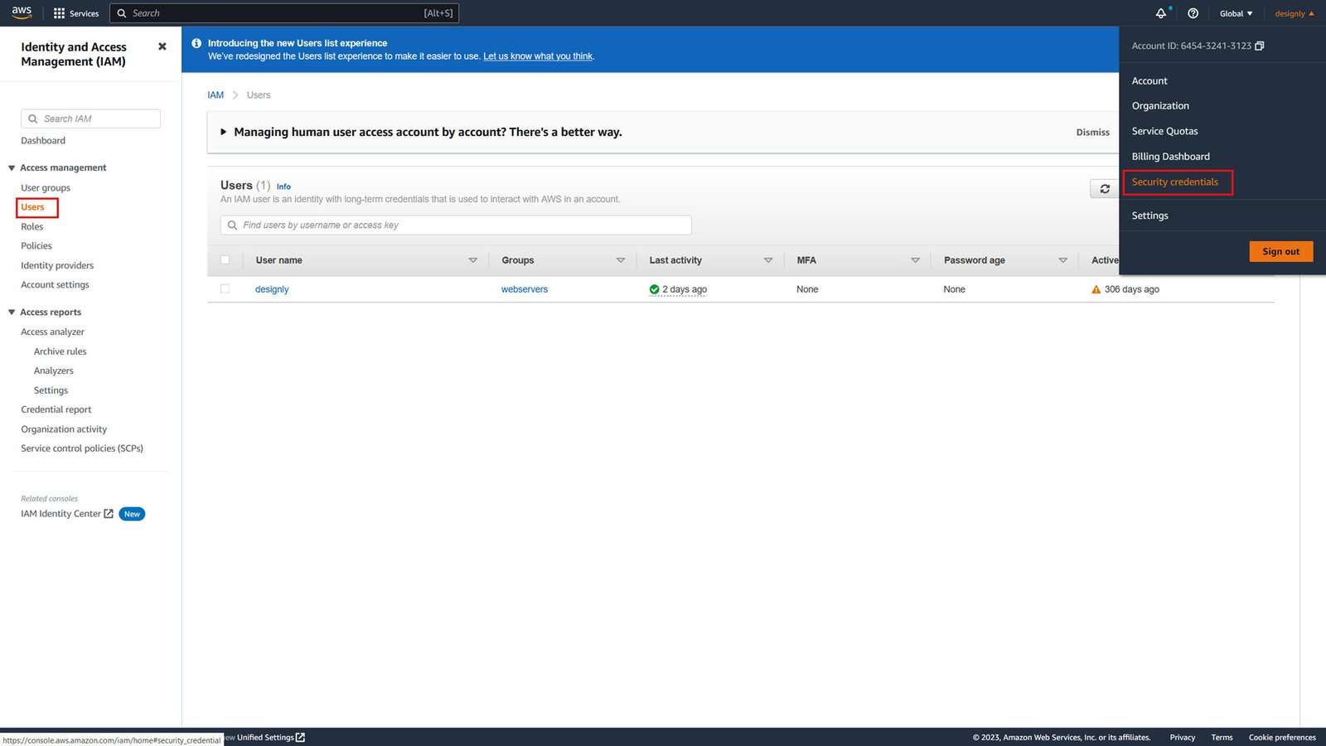Click the warning triangle beside 306 days ago

point(1097,289)
